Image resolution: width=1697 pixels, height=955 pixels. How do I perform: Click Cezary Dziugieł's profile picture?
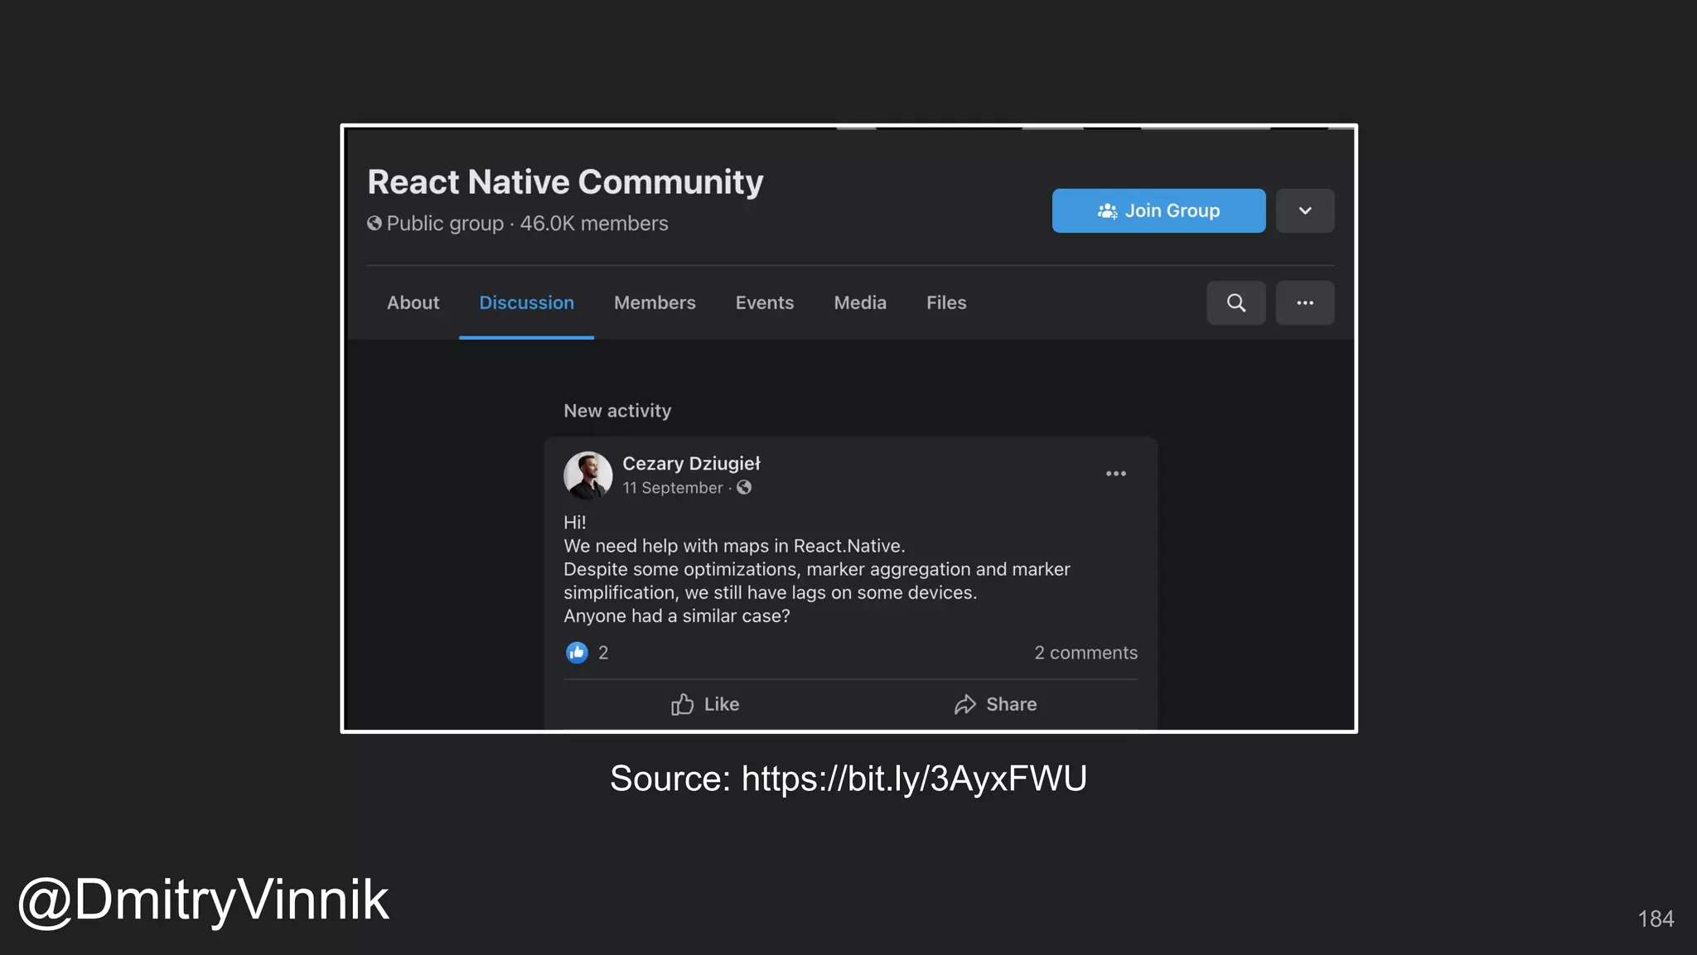point(587,475)
